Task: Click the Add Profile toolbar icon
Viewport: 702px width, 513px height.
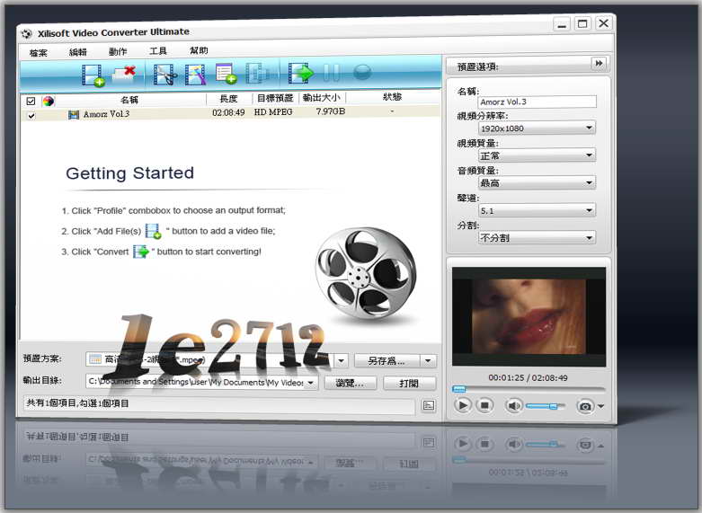Action: 227,73
